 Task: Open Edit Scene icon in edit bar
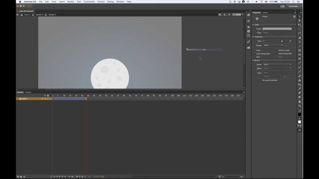point(220,14)
